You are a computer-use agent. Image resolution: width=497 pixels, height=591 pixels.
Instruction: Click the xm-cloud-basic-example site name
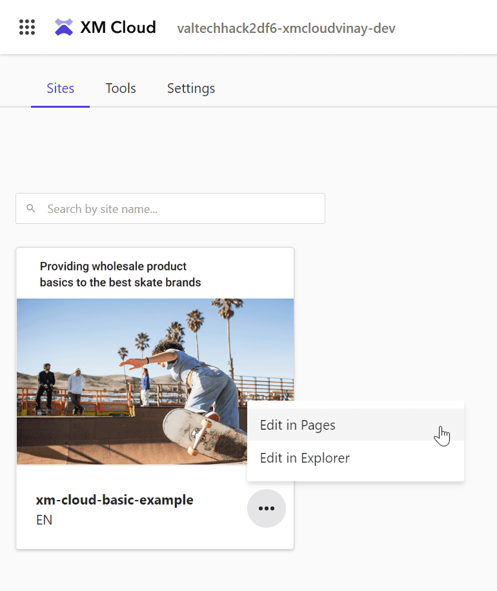coord(115,500)
